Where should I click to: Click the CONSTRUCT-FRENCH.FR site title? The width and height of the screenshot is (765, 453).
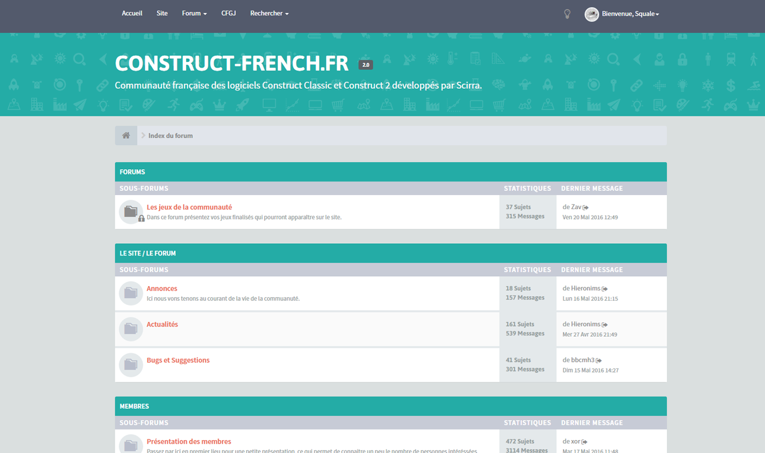231,63
